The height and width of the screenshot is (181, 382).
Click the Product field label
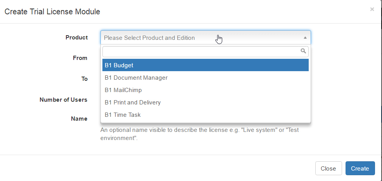76,38
